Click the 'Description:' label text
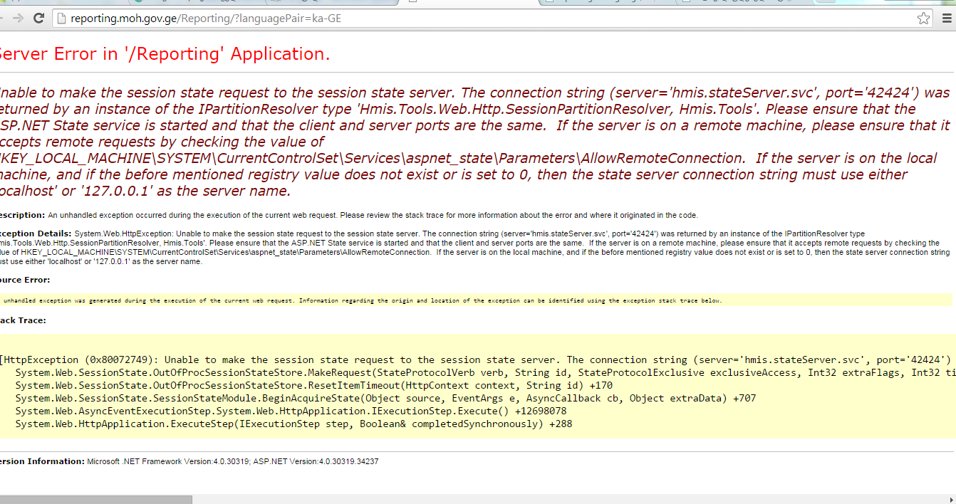This screenshot has width=956, height=504. pos(21,215)
